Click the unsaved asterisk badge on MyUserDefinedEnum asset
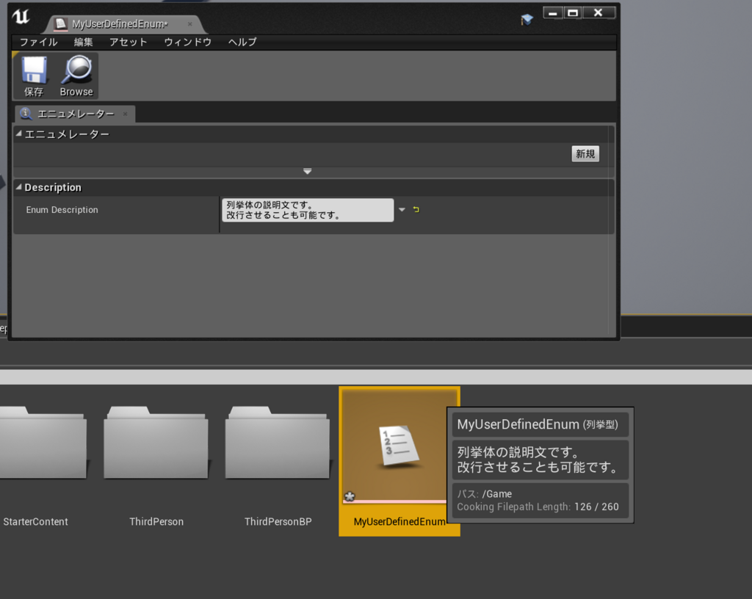752x599 pixels. [350, 496]
